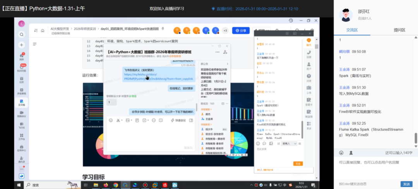
Task: Click Firefox icon in Windows taskbar
Action: pyautogui.click(x=106, y=185)
